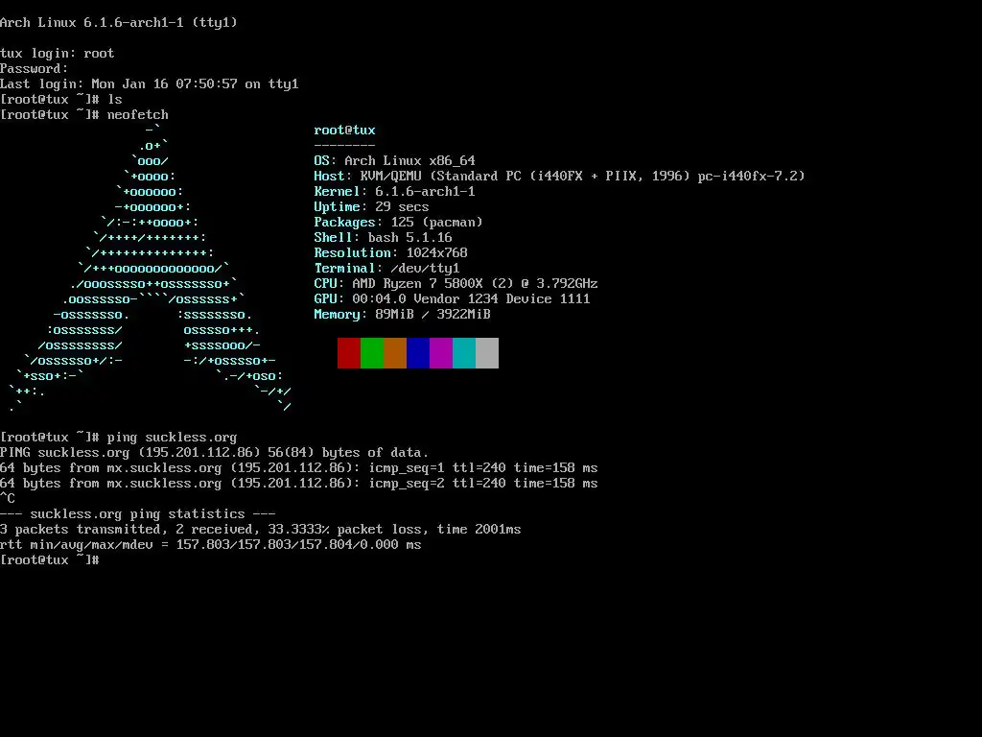Image resolution: width=982 pixels, height=737 pixels.
Task: Click the 'suckless.org ping statistics' line
Action: pos(138,514)
